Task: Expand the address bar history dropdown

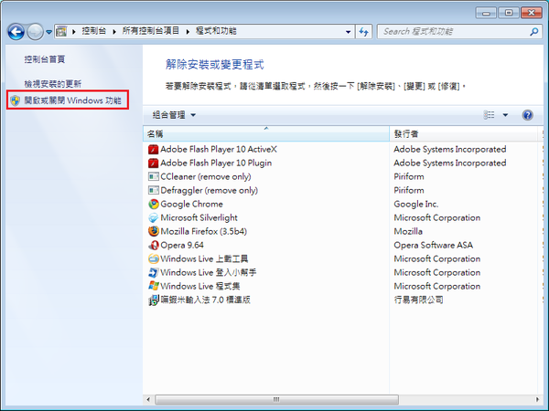Action: click(348, 32)
